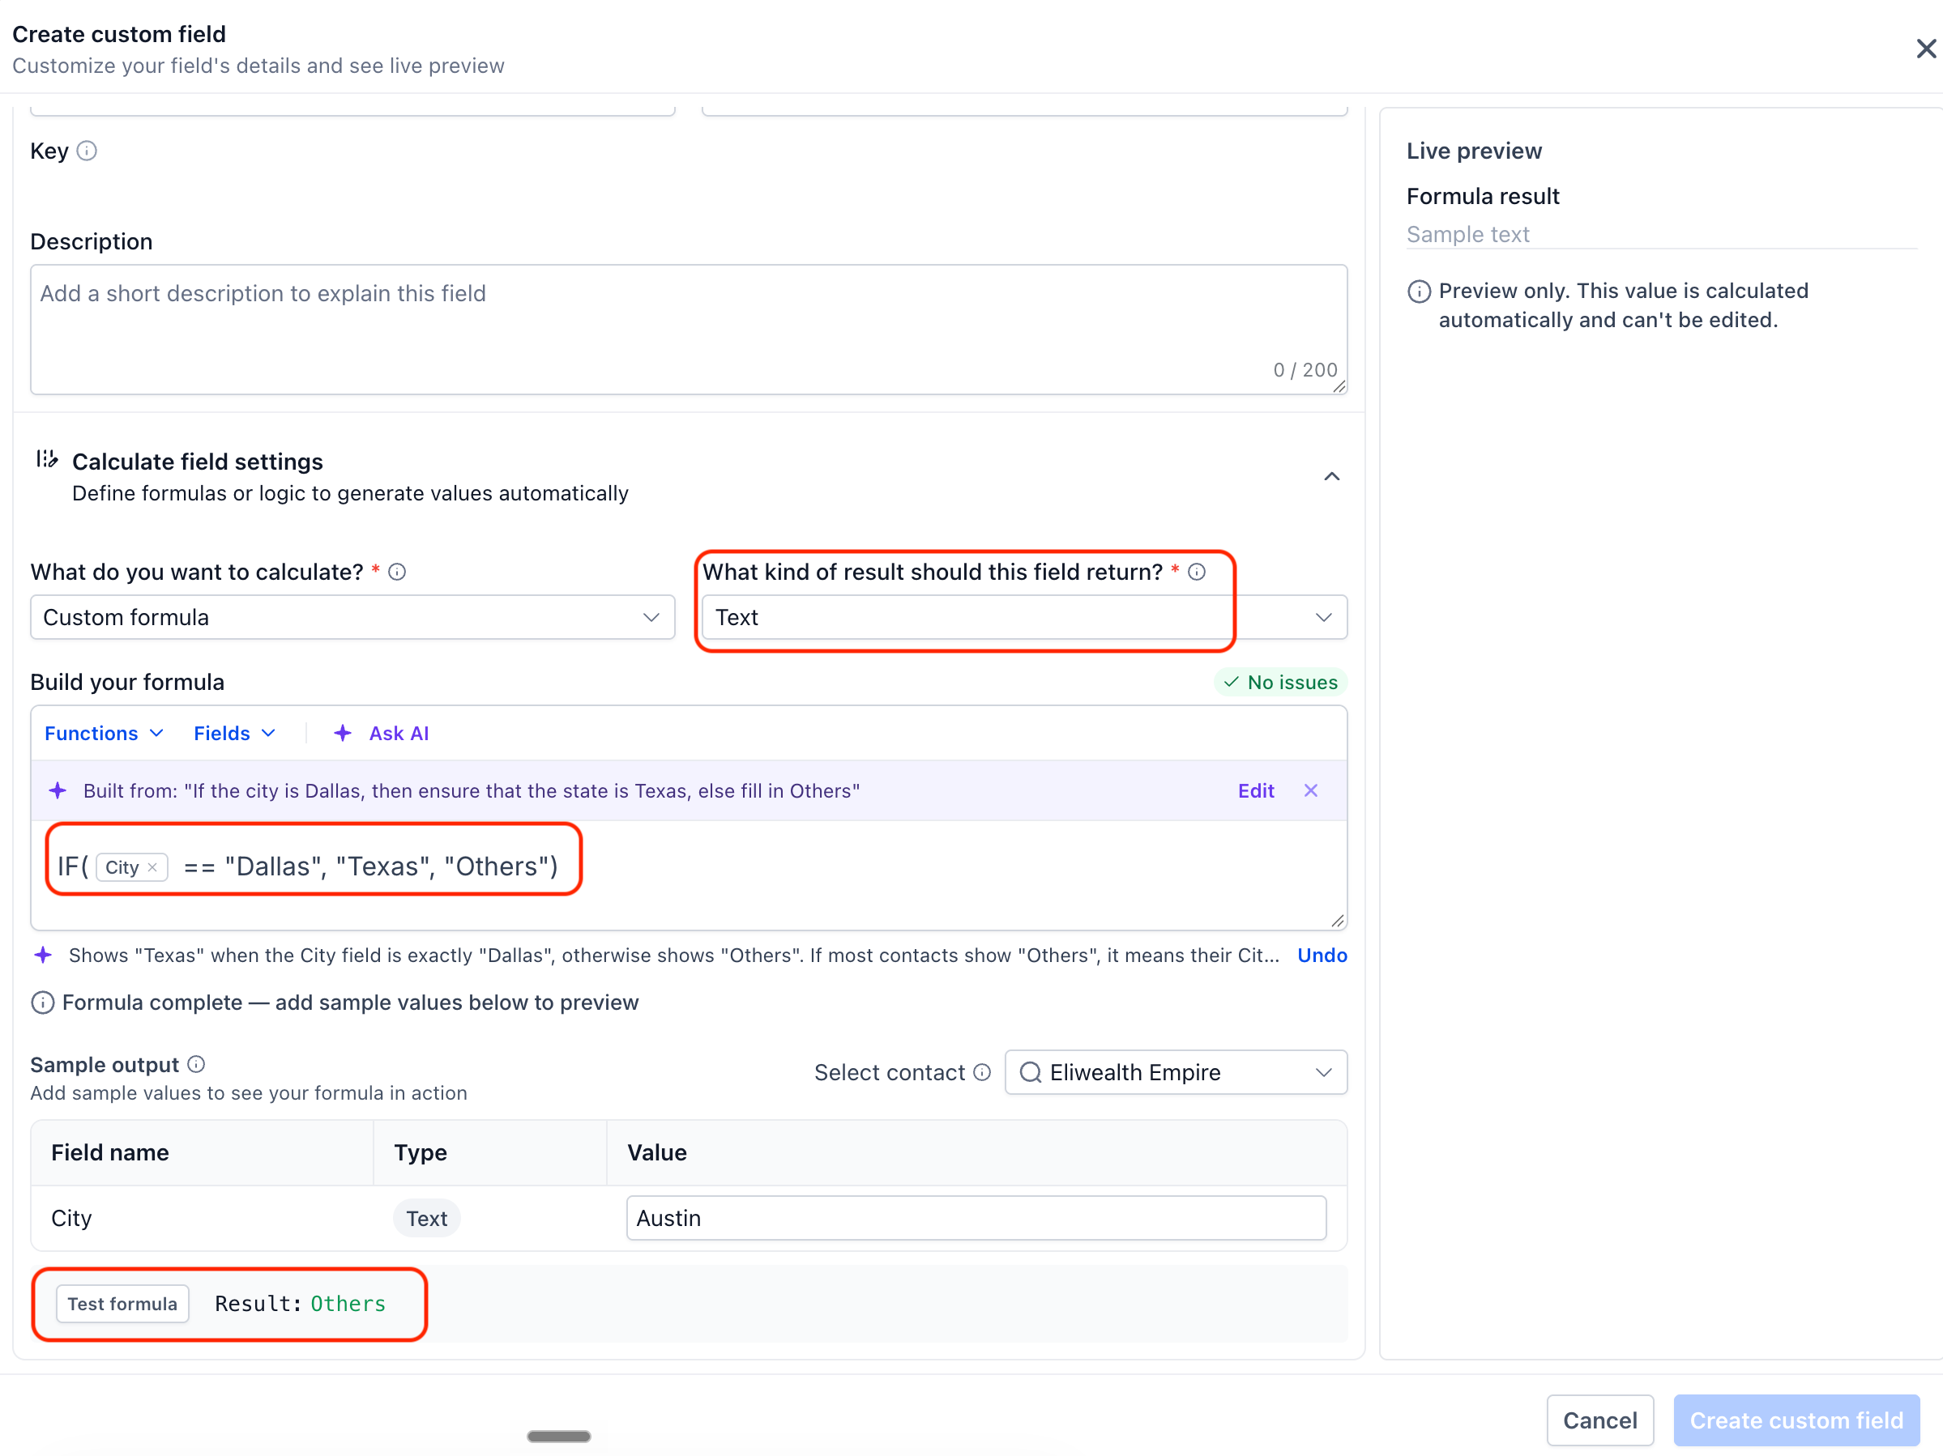
Task: Open the Custom formula dropdown
Action: (352, 618)
